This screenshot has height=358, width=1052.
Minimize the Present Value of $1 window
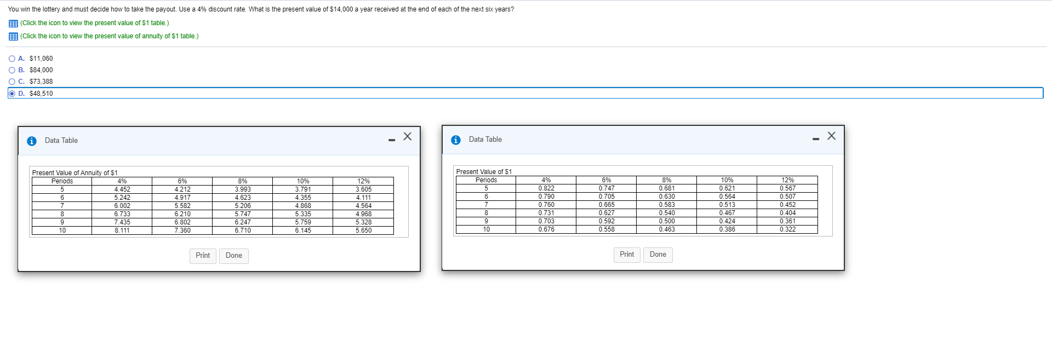816,139
